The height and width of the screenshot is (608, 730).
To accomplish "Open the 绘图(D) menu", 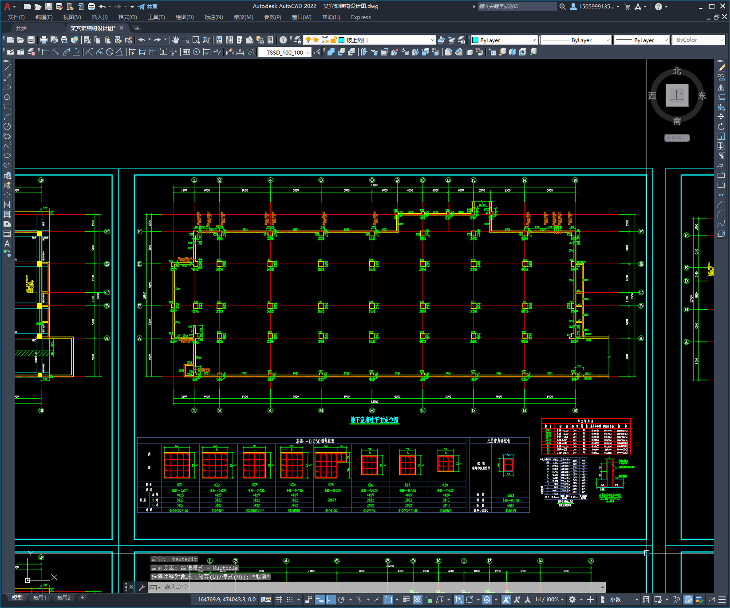I will click(x=184, y=17).
